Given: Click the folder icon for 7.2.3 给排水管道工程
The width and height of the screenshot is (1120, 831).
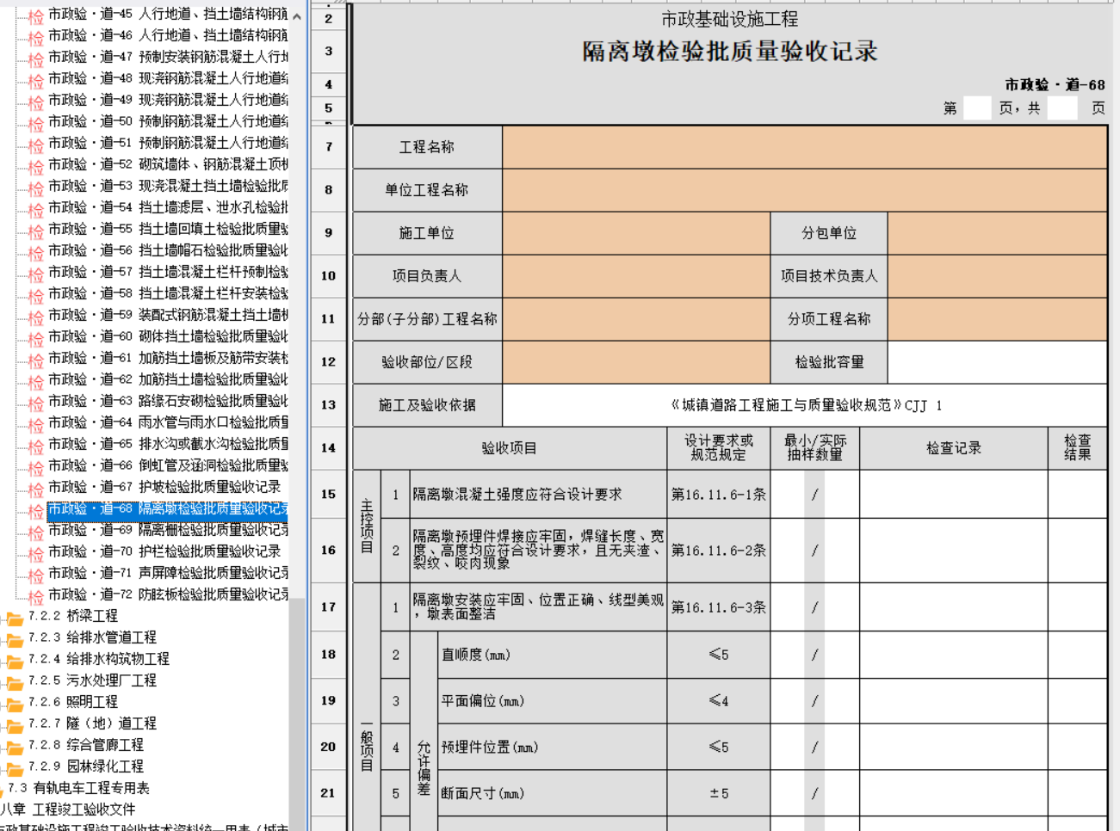Looking at the screenshot, I should (15, 639).
